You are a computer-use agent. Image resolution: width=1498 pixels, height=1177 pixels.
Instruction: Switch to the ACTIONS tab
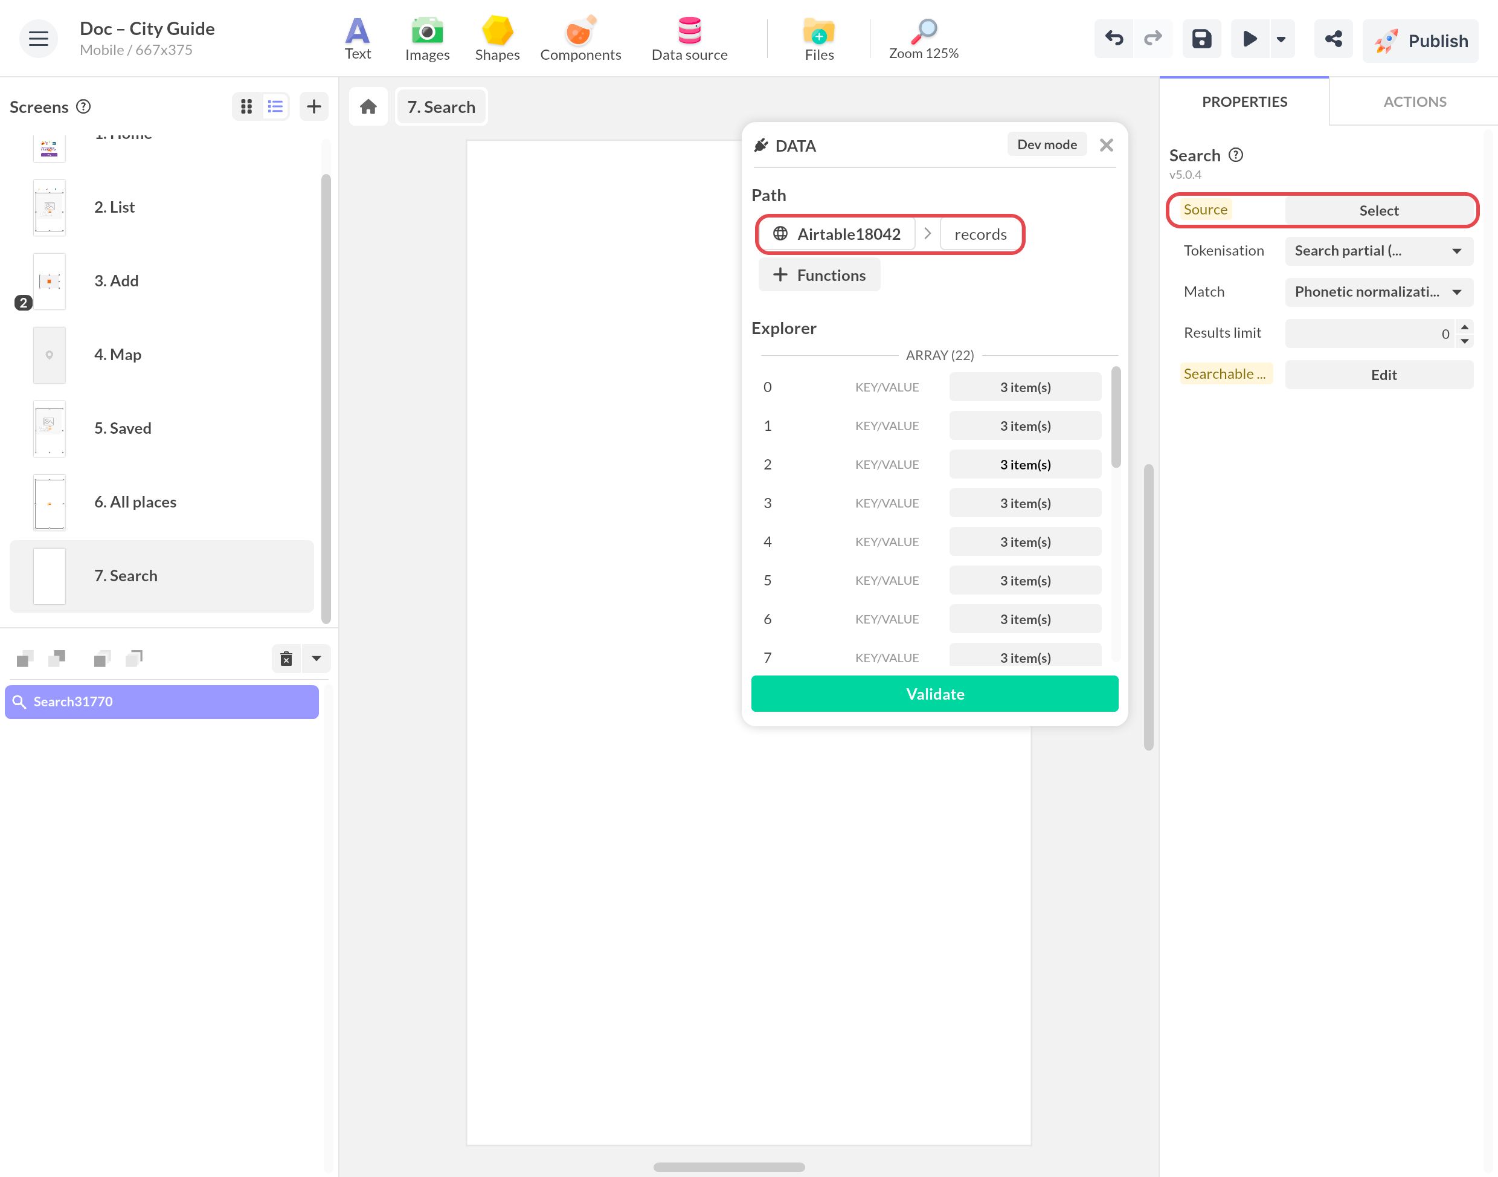tap(1414, 102)
